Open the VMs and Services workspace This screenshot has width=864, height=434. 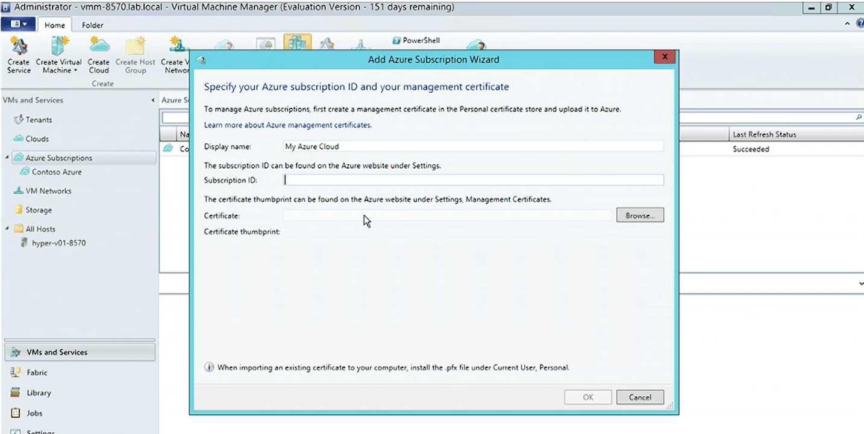[x=78, y=352]
